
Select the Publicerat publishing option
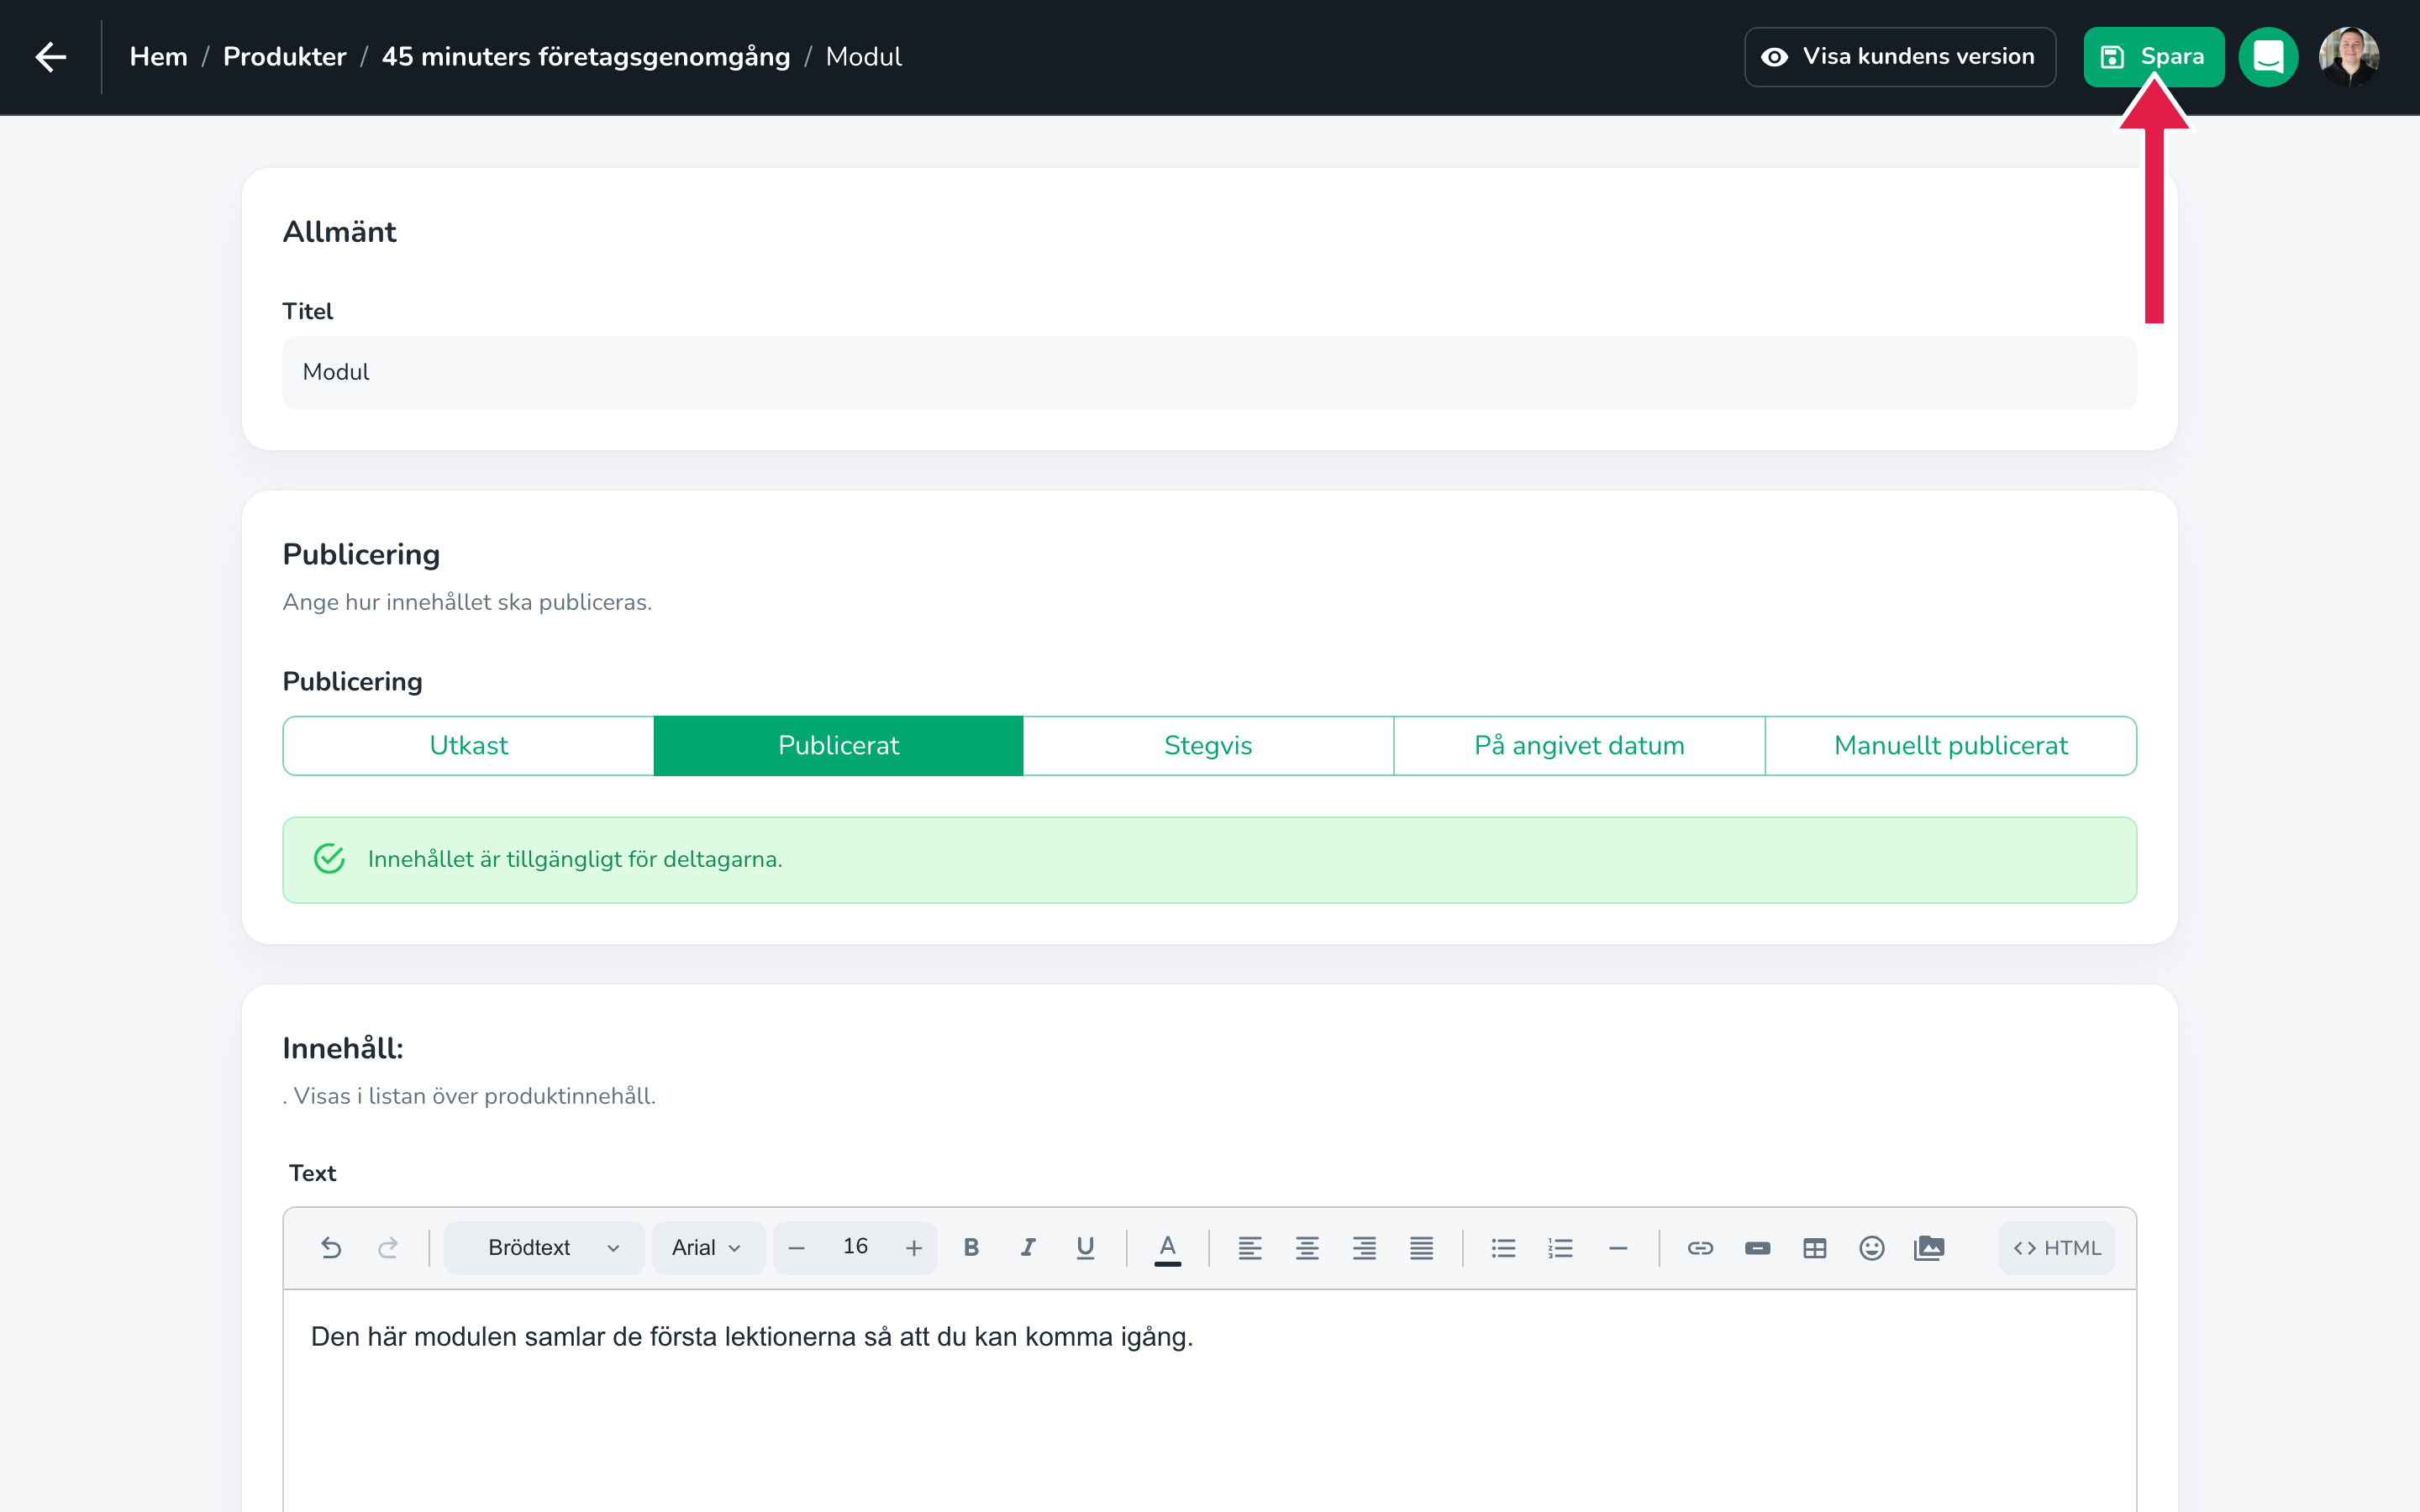pyautogui.click(x=838, y=745)
